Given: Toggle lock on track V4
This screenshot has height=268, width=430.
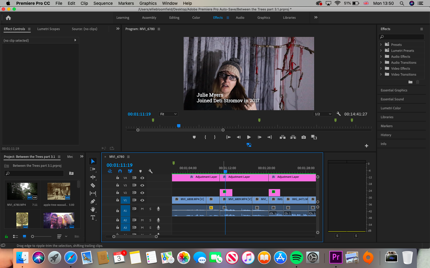Looking at the screenshot, I should click(x=118, y=178).
